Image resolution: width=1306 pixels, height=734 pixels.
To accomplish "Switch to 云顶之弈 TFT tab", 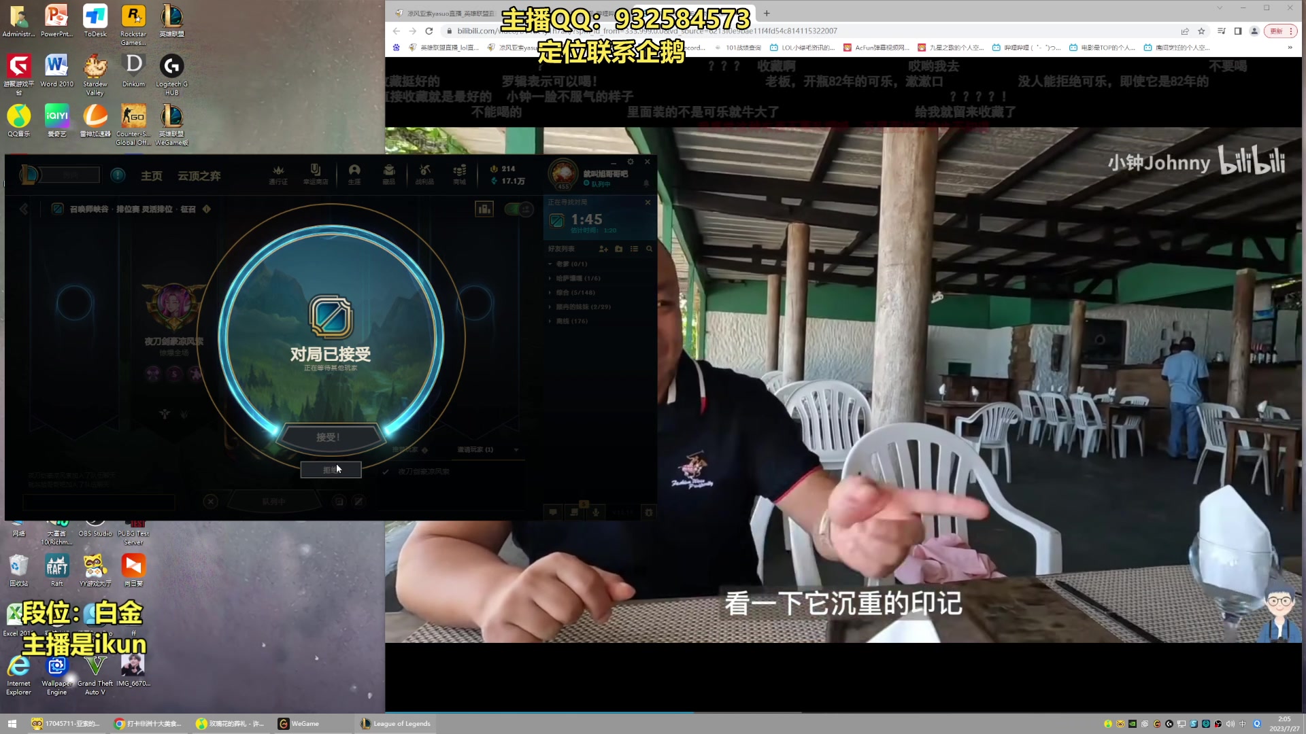I will pos(199,176).
